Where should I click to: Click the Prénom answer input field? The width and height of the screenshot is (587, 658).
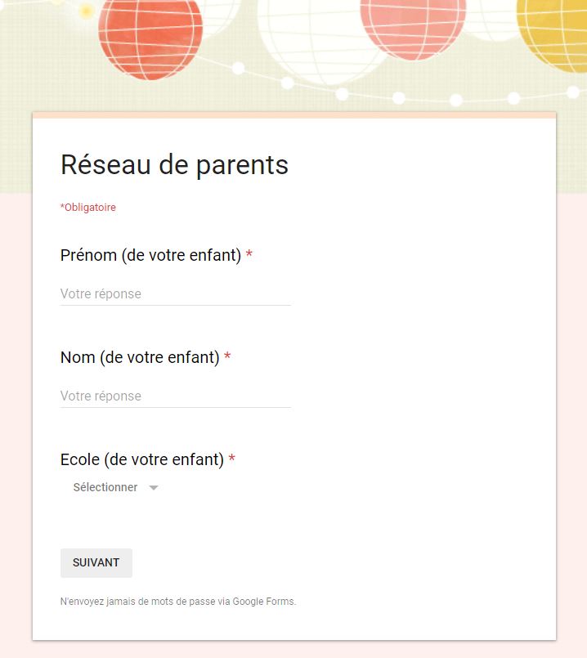click(176, 293)
